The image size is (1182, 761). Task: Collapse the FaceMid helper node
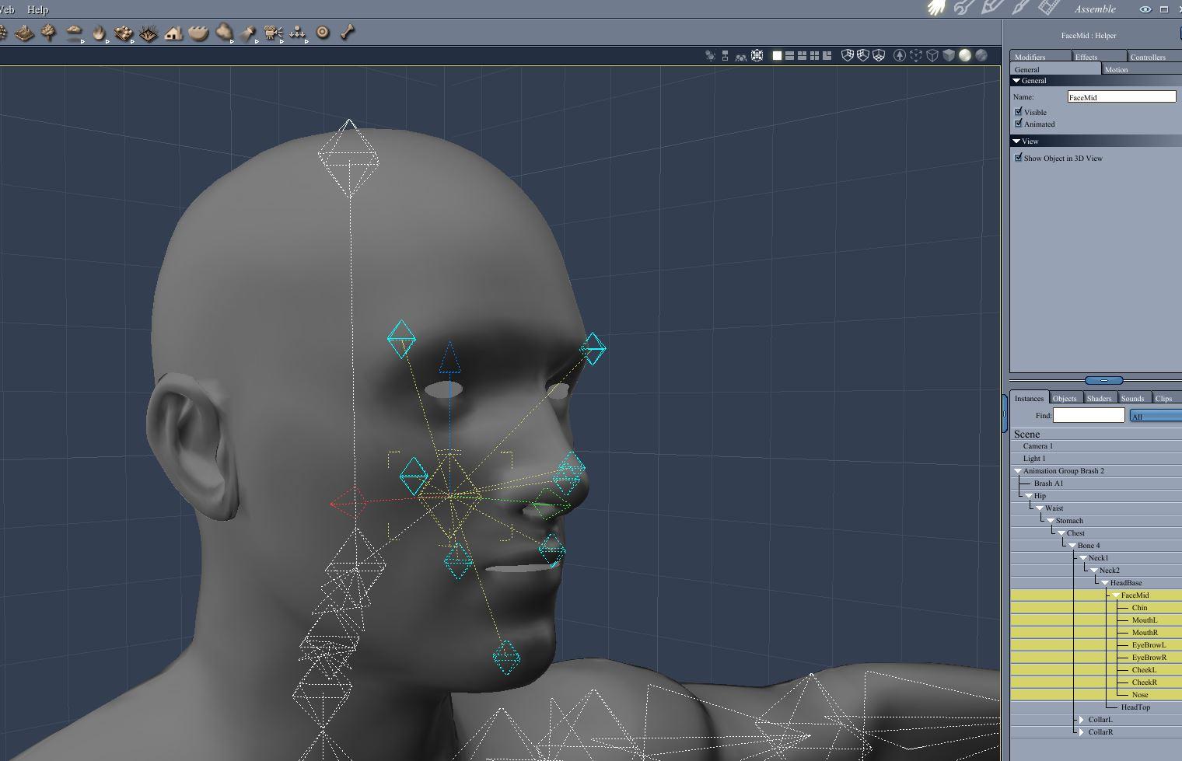[1116, 595]
